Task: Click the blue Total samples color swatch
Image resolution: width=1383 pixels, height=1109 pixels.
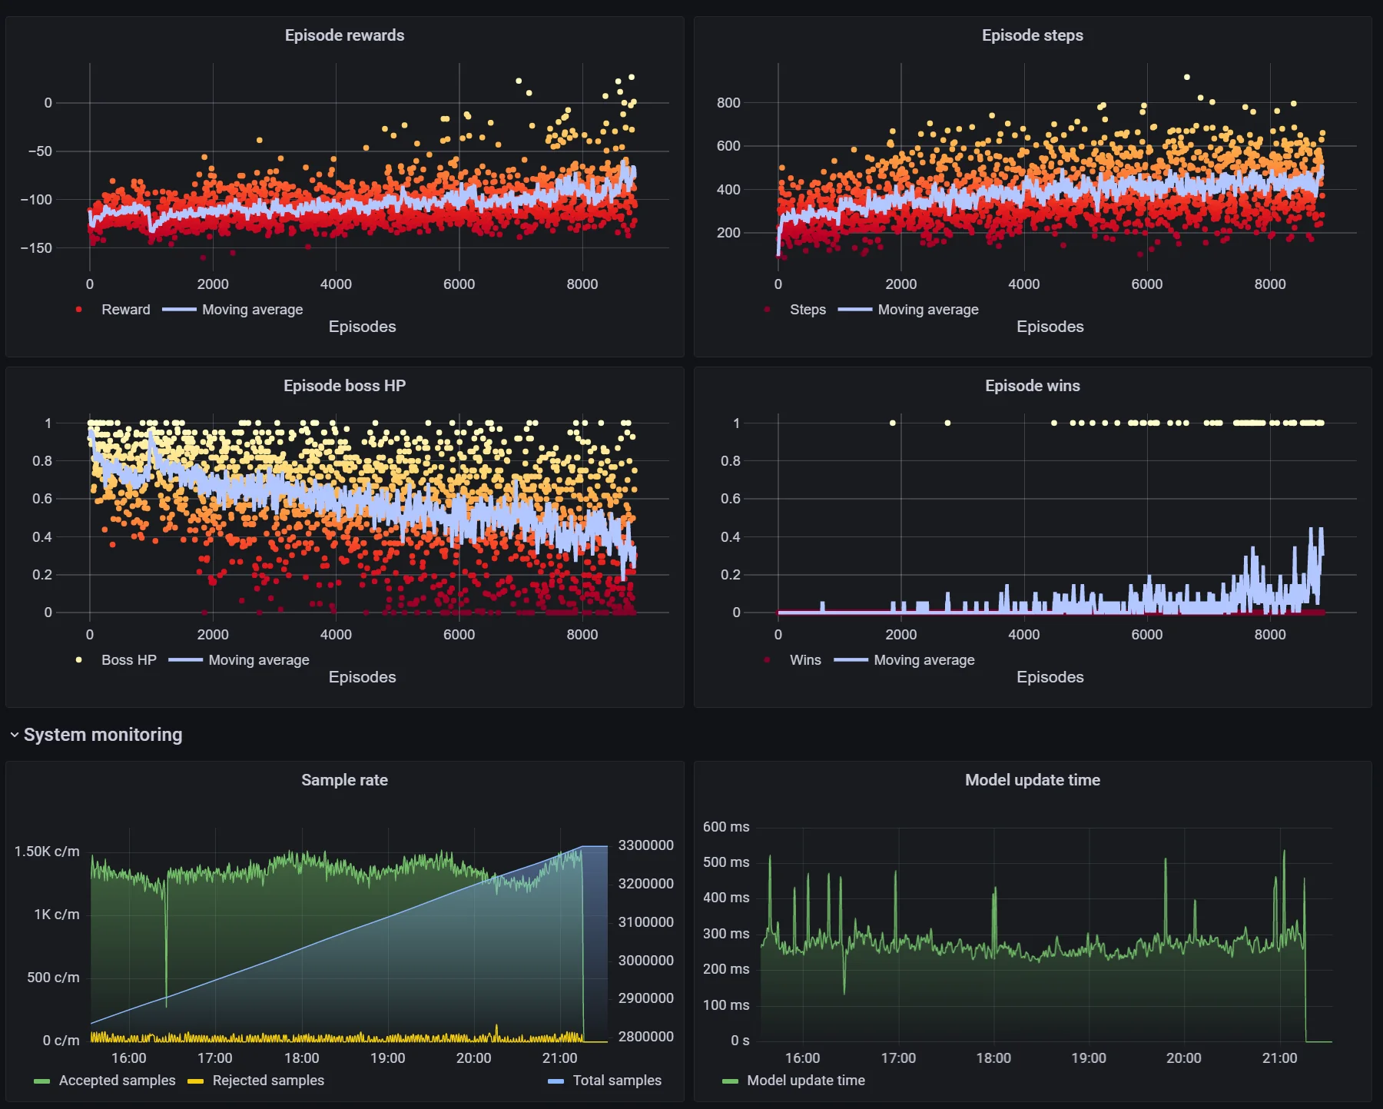Action: pyautogui.click(x=556, y=1081)
